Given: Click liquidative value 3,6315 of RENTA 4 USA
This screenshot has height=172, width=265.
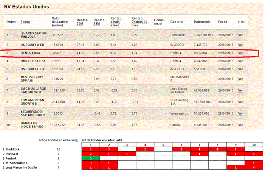Looking at the screenshot, I should click(57, 53).
